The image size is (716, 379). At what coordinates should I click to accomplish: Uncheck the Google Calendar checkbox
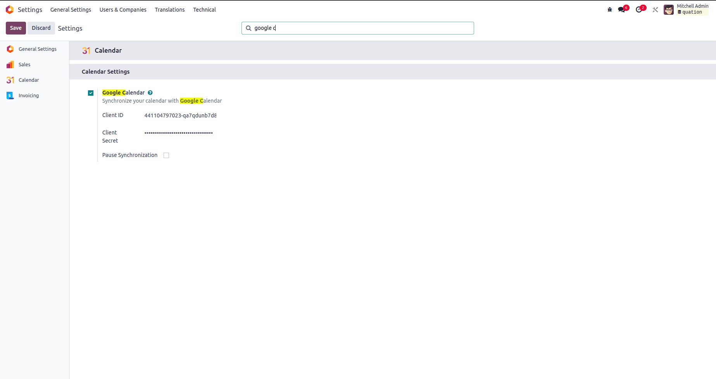(91, 93)
